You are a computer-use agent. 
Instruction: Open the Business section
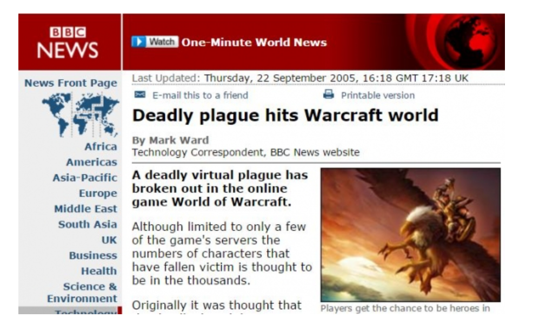(x=93, y=255)
